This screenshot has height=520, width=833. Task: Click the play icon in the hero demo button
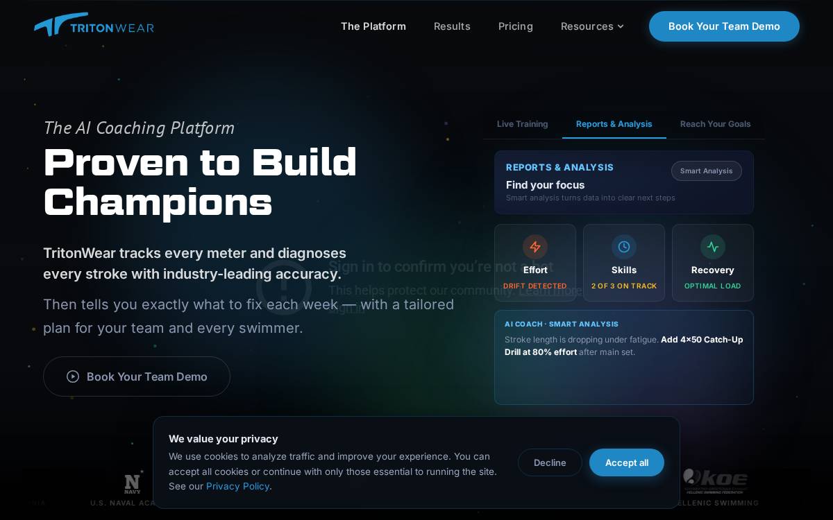click(x=73, y=376)
